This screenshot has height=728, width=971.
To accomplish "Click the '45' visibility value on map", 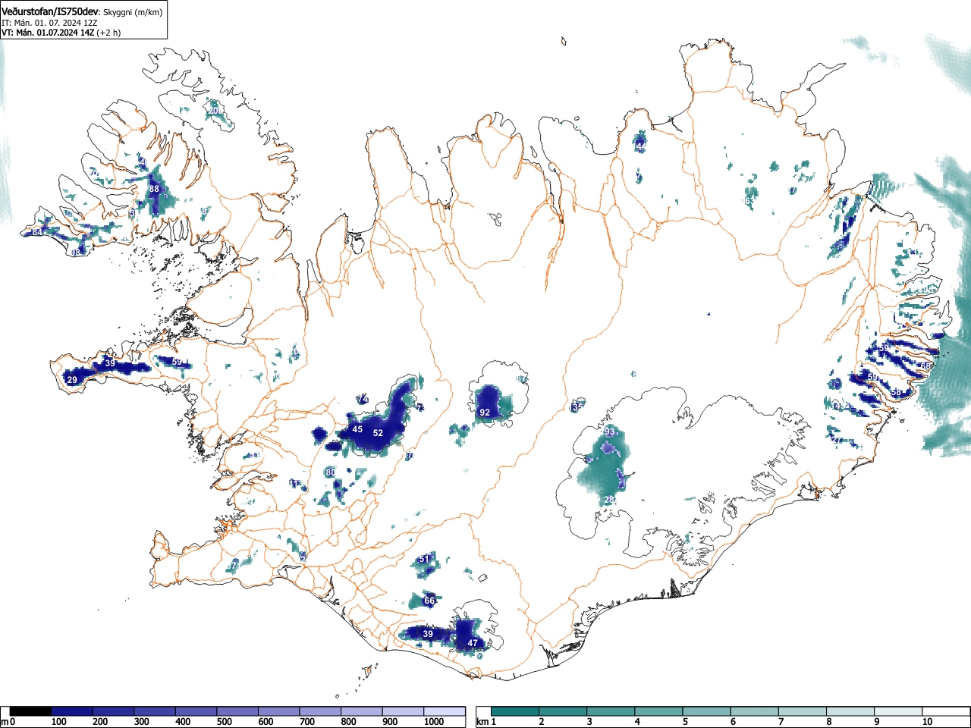I will (x=357, y=429).
